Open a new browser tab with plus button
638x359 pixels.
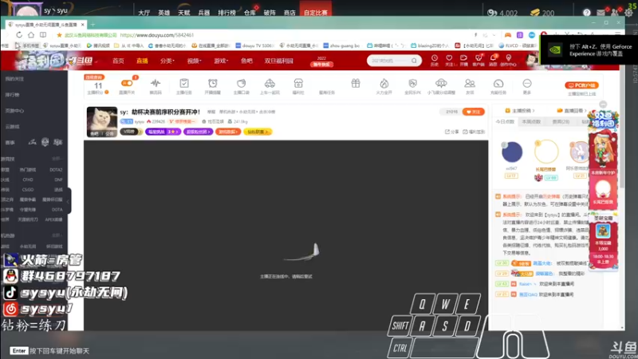93,25
